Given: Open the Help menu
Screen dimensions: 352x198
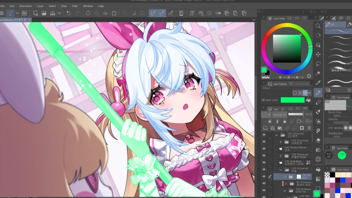Looking at the screenshot, I should click(101, 6).
